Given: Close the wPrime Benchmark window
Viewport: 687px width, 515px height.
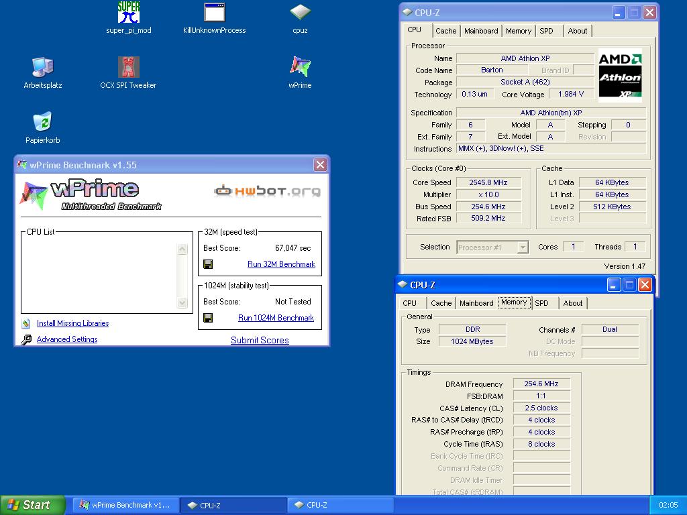Looking at the screenshot, I should 320,165.
